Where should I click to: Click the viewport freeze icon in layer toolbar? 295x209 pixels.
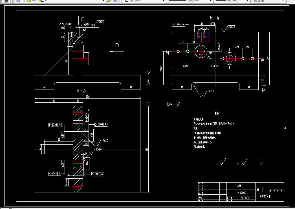click(34, 1)
